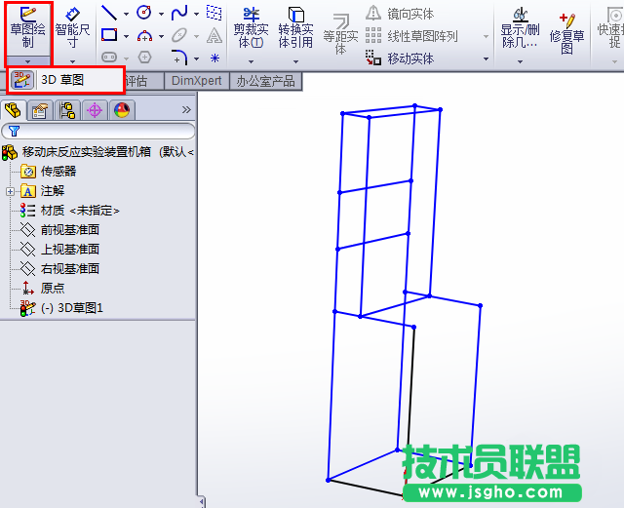Open dropdown arrow under 智能尺寸

[72, 61]
